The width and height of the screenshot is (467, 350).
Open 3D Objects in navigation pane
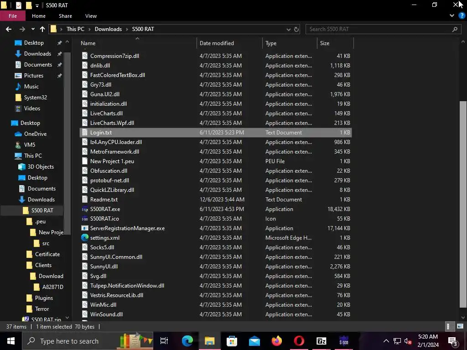point(41,167)
